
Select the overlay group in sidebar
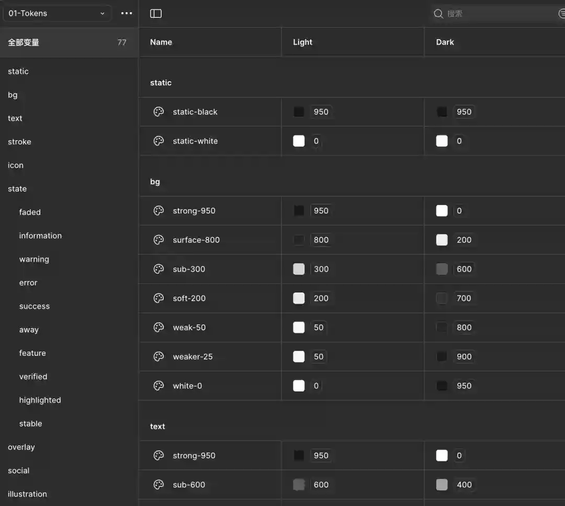[x=21, y=447]
